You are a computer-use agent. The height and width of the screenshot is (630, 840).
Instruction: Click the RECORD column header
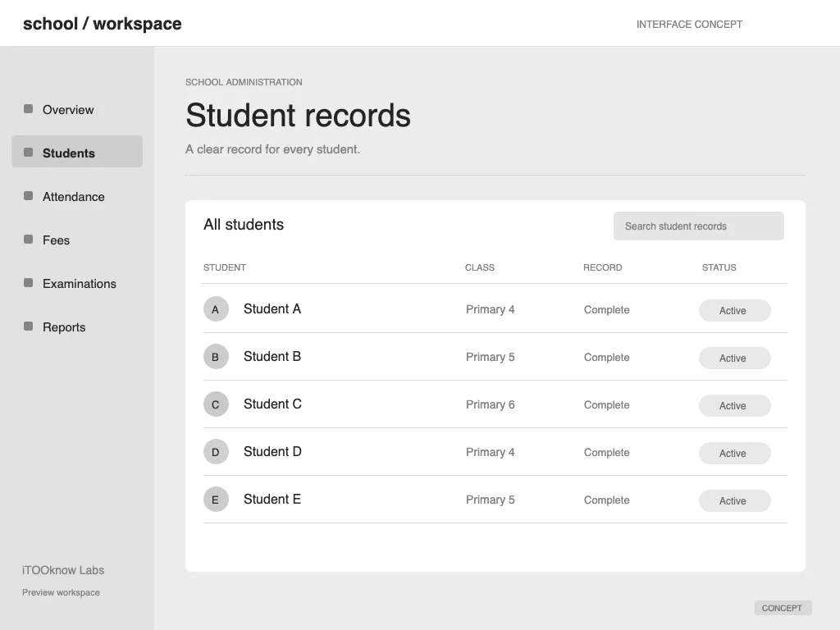click(x=603, y=267)
